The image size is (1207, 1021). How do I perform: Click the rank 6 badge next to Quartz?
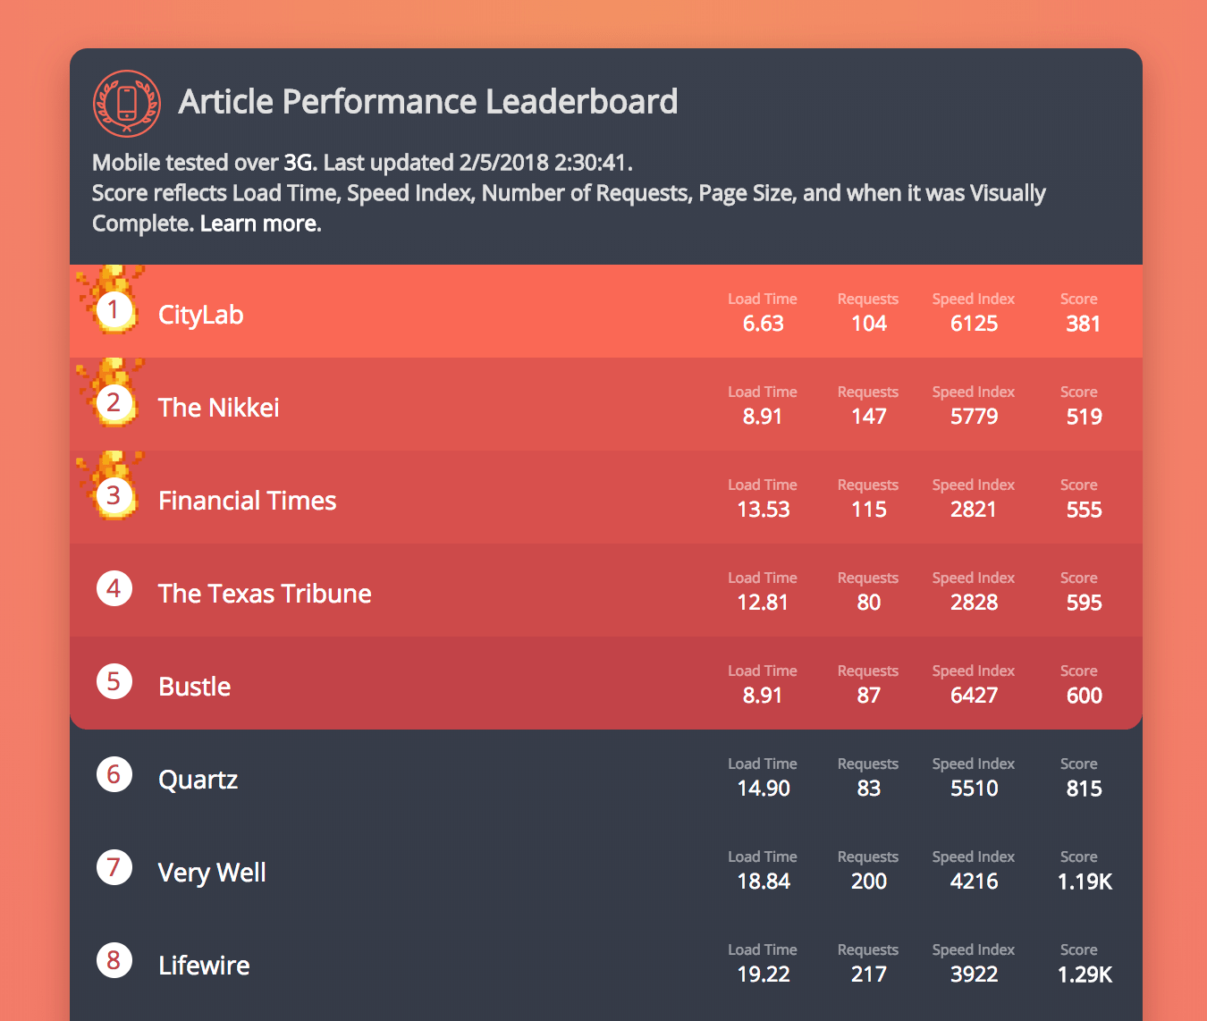[x=114, y=774]
